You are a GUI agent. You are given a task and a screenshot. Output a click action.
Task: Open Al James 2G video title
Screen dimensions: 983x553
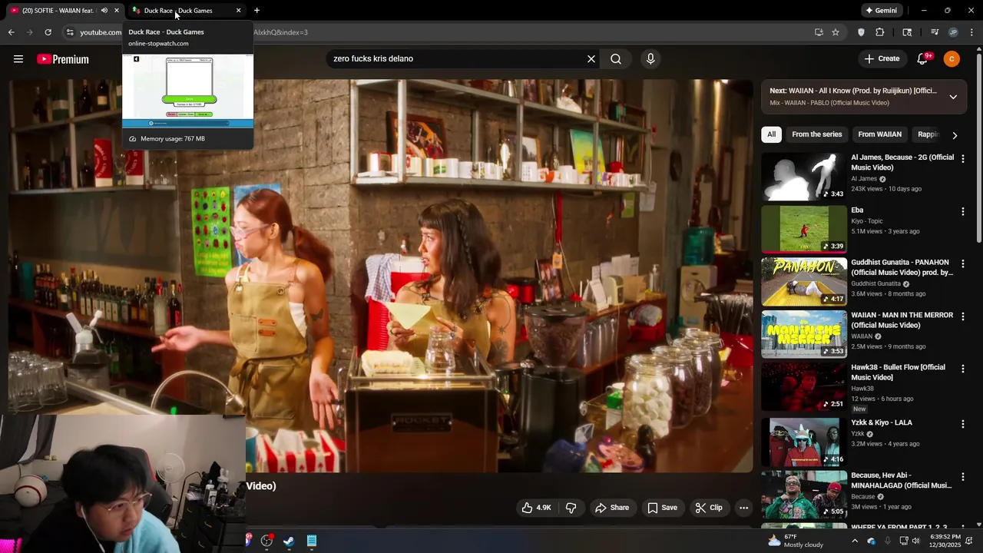[902, 162]
